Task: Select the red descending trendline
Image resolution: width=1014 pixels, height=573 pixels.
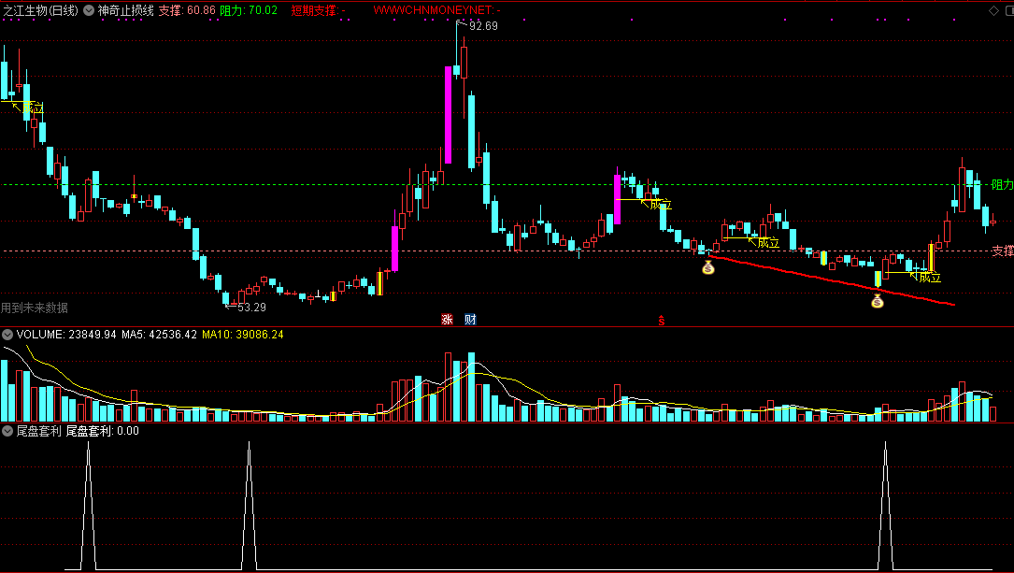Action: tap(832, 280)
